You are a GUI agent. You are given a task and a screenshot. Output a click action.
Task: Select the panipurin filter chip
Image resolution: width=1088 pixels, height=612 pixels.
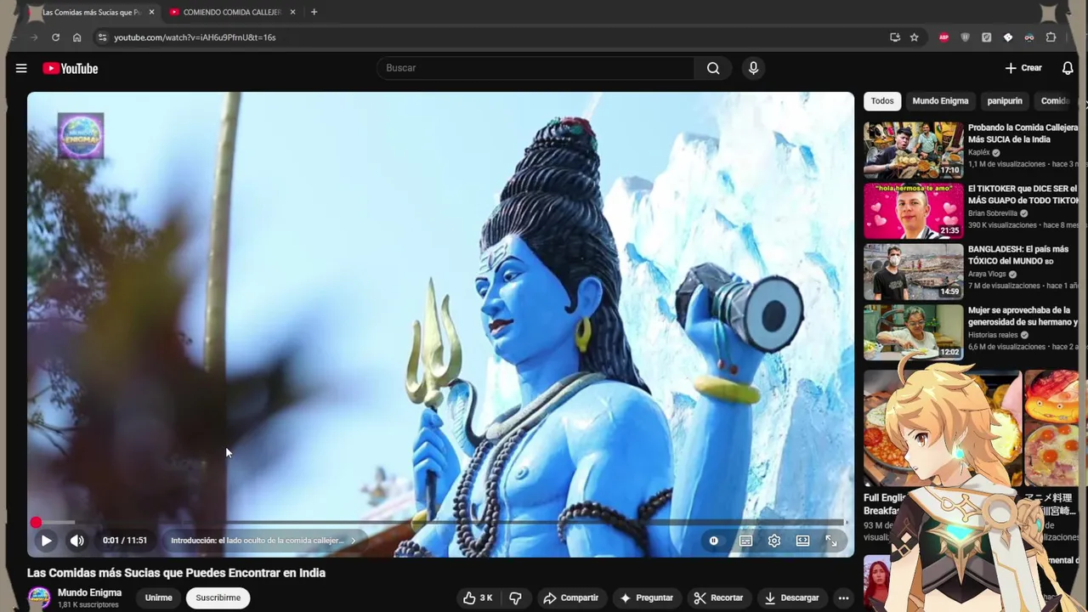[1005, 101]
